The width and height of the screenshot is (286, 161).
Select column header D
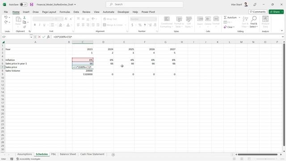point(103,42)
